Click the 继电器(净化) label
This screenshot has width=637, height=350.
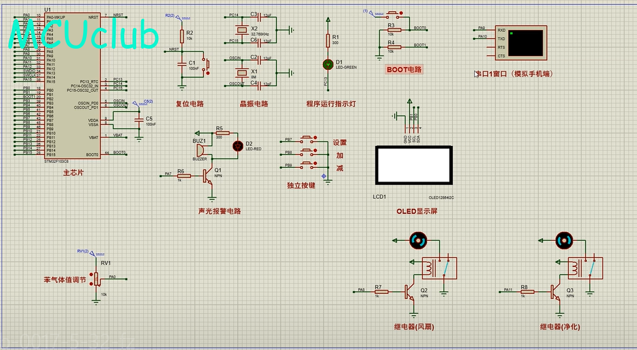pos(560,327)
